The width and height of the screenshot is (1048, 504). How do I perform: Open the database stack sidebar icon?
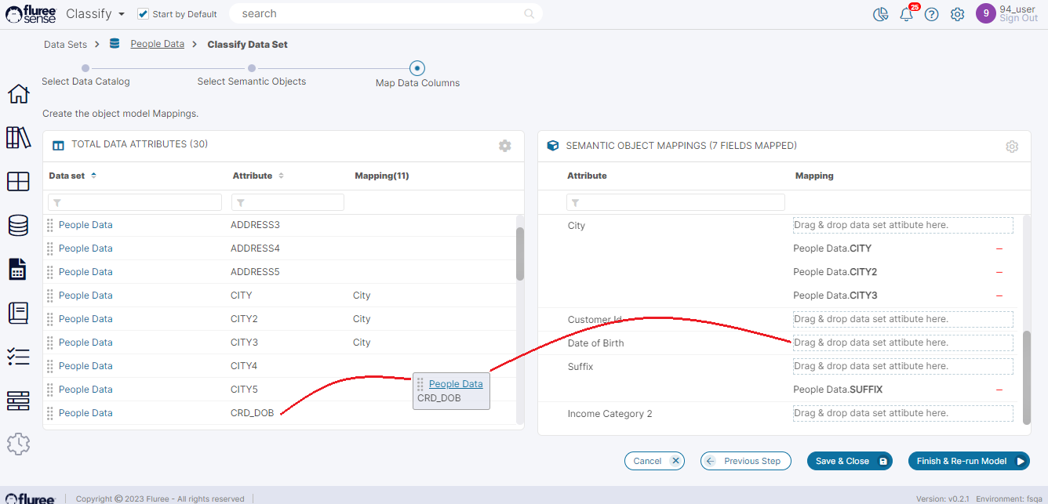click(18, 225)
